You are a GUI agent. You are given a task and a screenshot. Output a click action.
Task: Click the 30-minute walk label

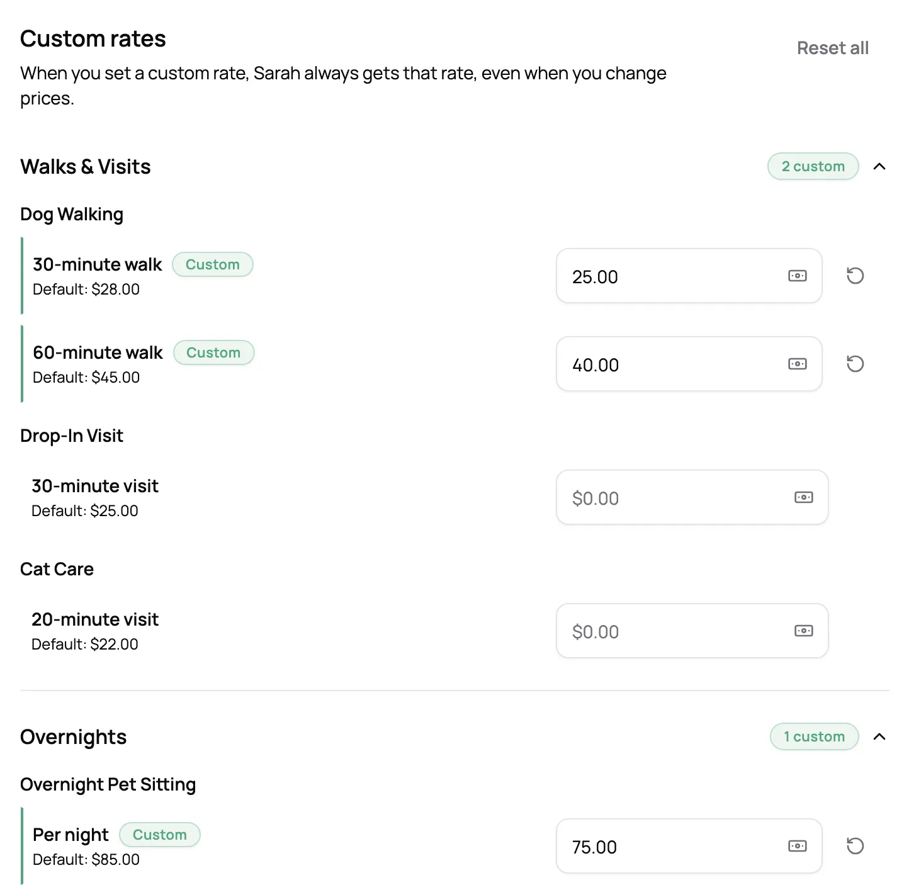point(98,264)
